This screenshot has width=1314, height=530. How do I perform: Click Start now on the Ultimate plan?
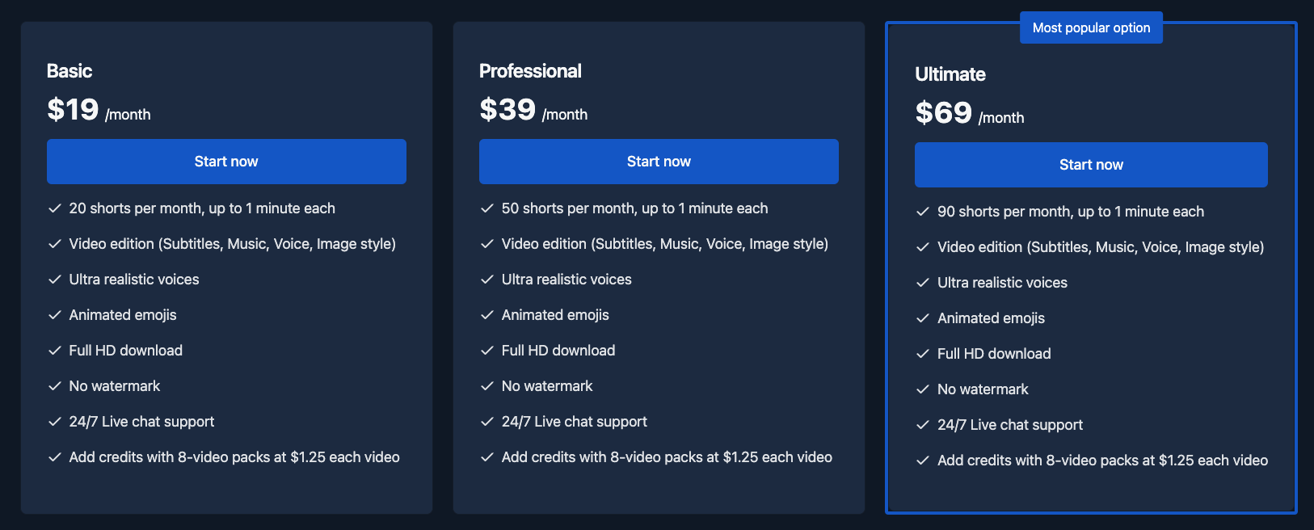[x=1091, y=164]
